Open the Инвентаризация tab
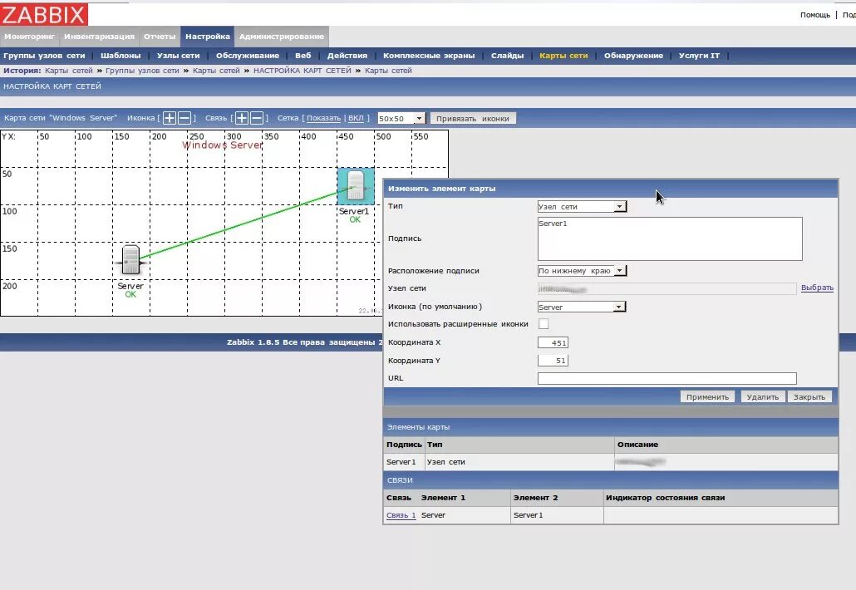 pos(99,37)
